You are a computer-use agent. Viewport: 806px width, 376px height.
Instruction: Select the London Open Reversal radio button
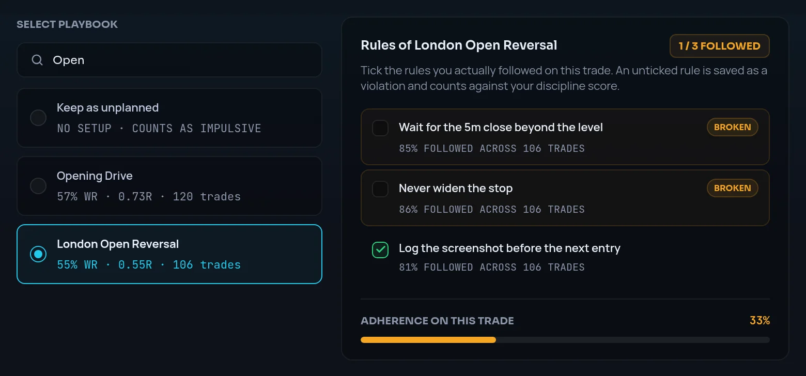(x=38, y=254)
